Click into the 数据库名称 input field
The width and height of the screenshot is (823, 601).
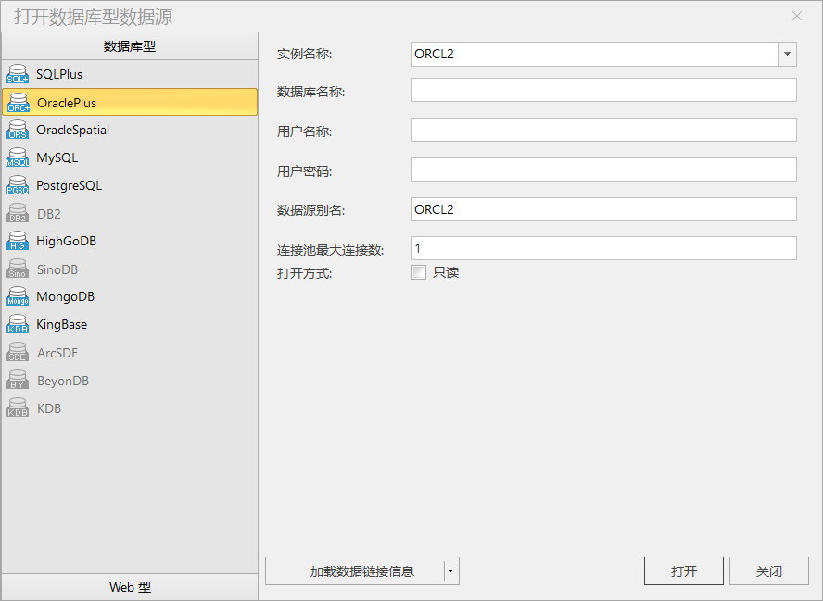click(604, 90)
